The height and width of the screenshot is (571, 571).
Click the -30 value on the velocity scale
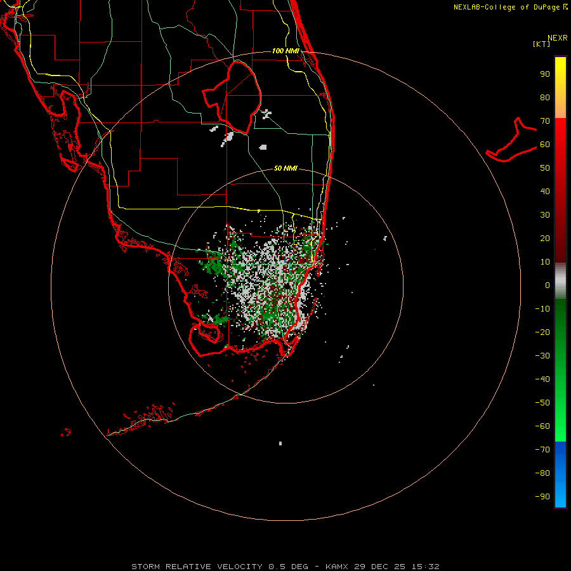point(542,356)
